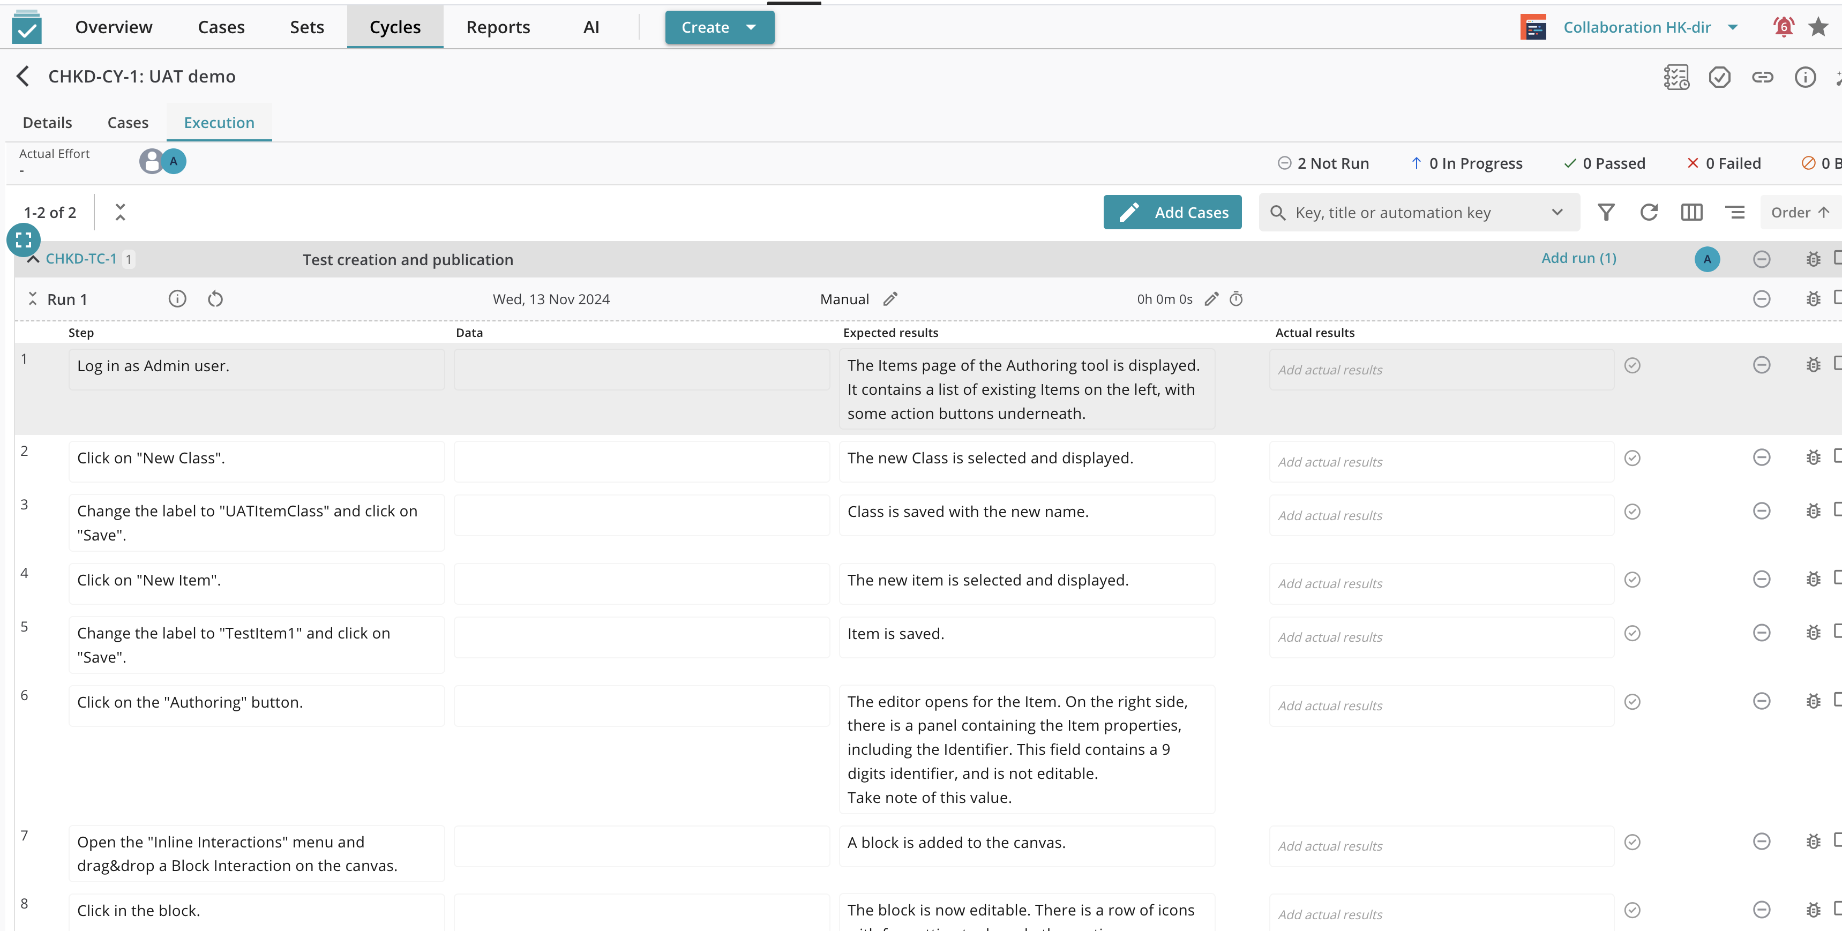Screen dimensions: 1842x931
Task: Set status circle on step 3
Action: (1761, 510)
